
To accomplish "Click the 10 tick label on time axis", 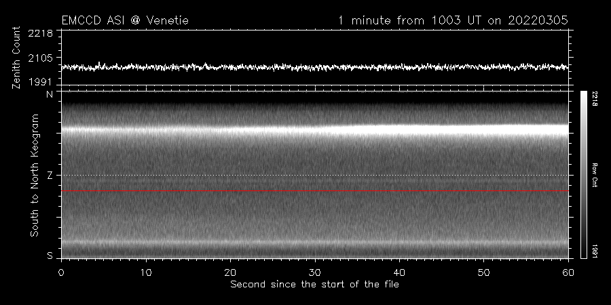I will coord(146,272).
